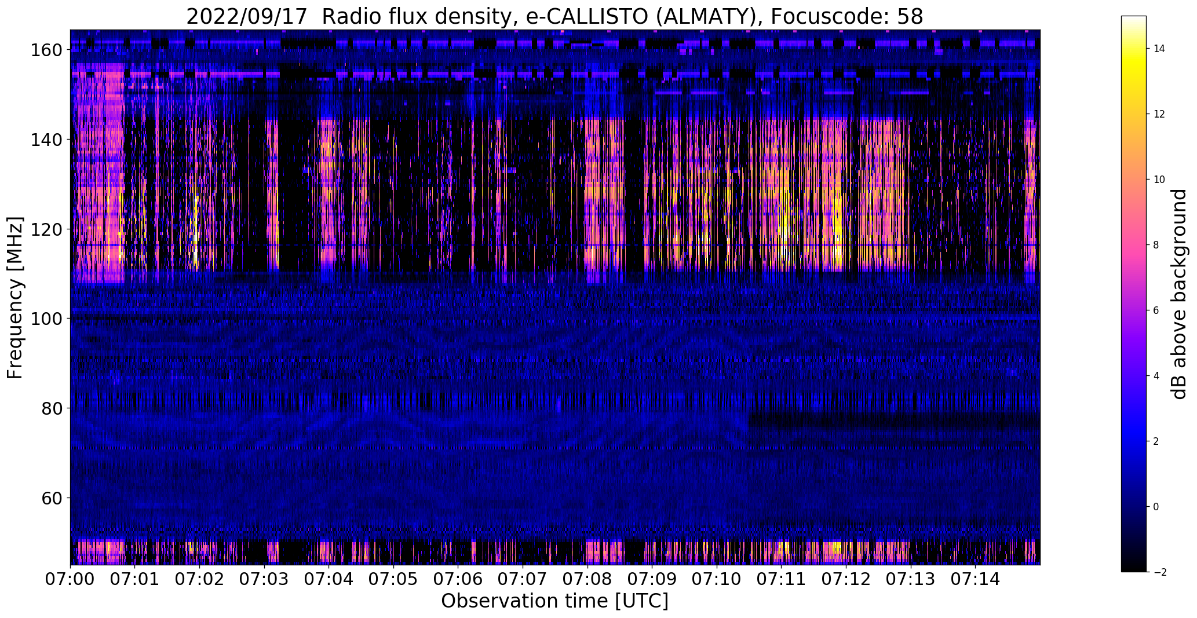
Task: Click the 'dB above background' colorbar label
Action: [1178, 294]
